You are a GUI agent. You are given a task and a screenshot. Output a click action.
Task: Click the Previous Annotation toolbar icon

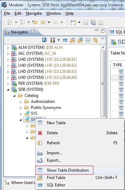pos(22,22)
